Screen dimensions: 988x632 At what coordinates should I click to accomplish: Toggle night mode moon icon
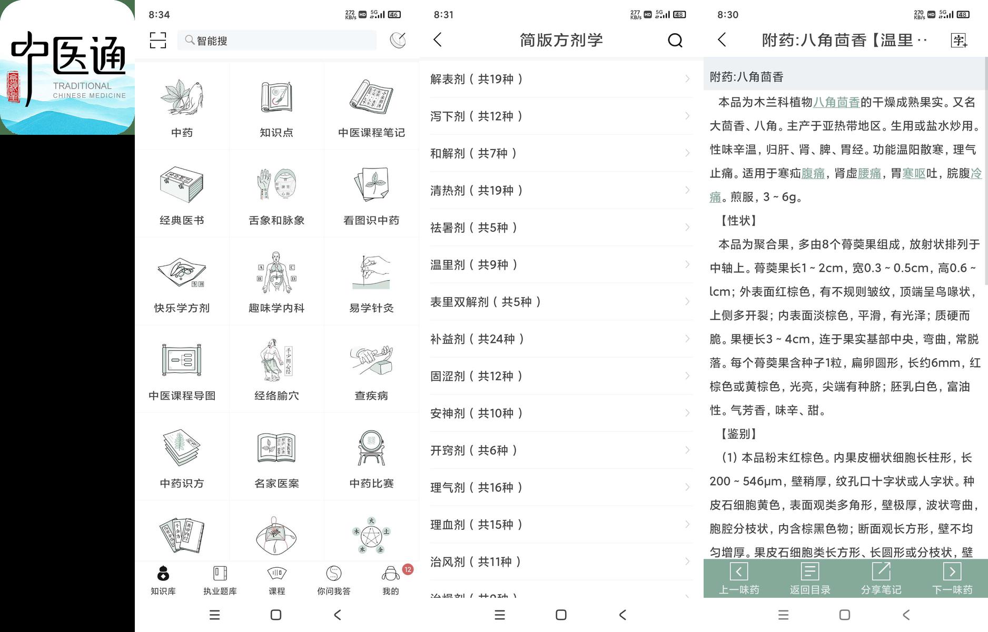(x=398, y=40)
